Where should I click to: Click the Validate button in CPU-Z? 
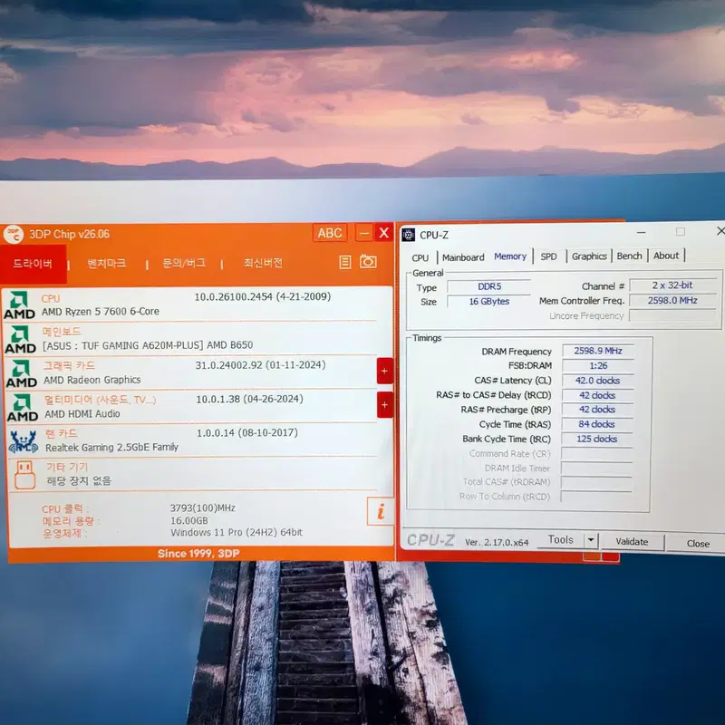(x=632, y=541)
